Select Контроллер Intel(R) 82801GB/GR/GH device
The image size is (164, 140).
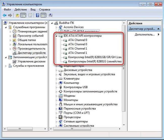tap(95, 57)
